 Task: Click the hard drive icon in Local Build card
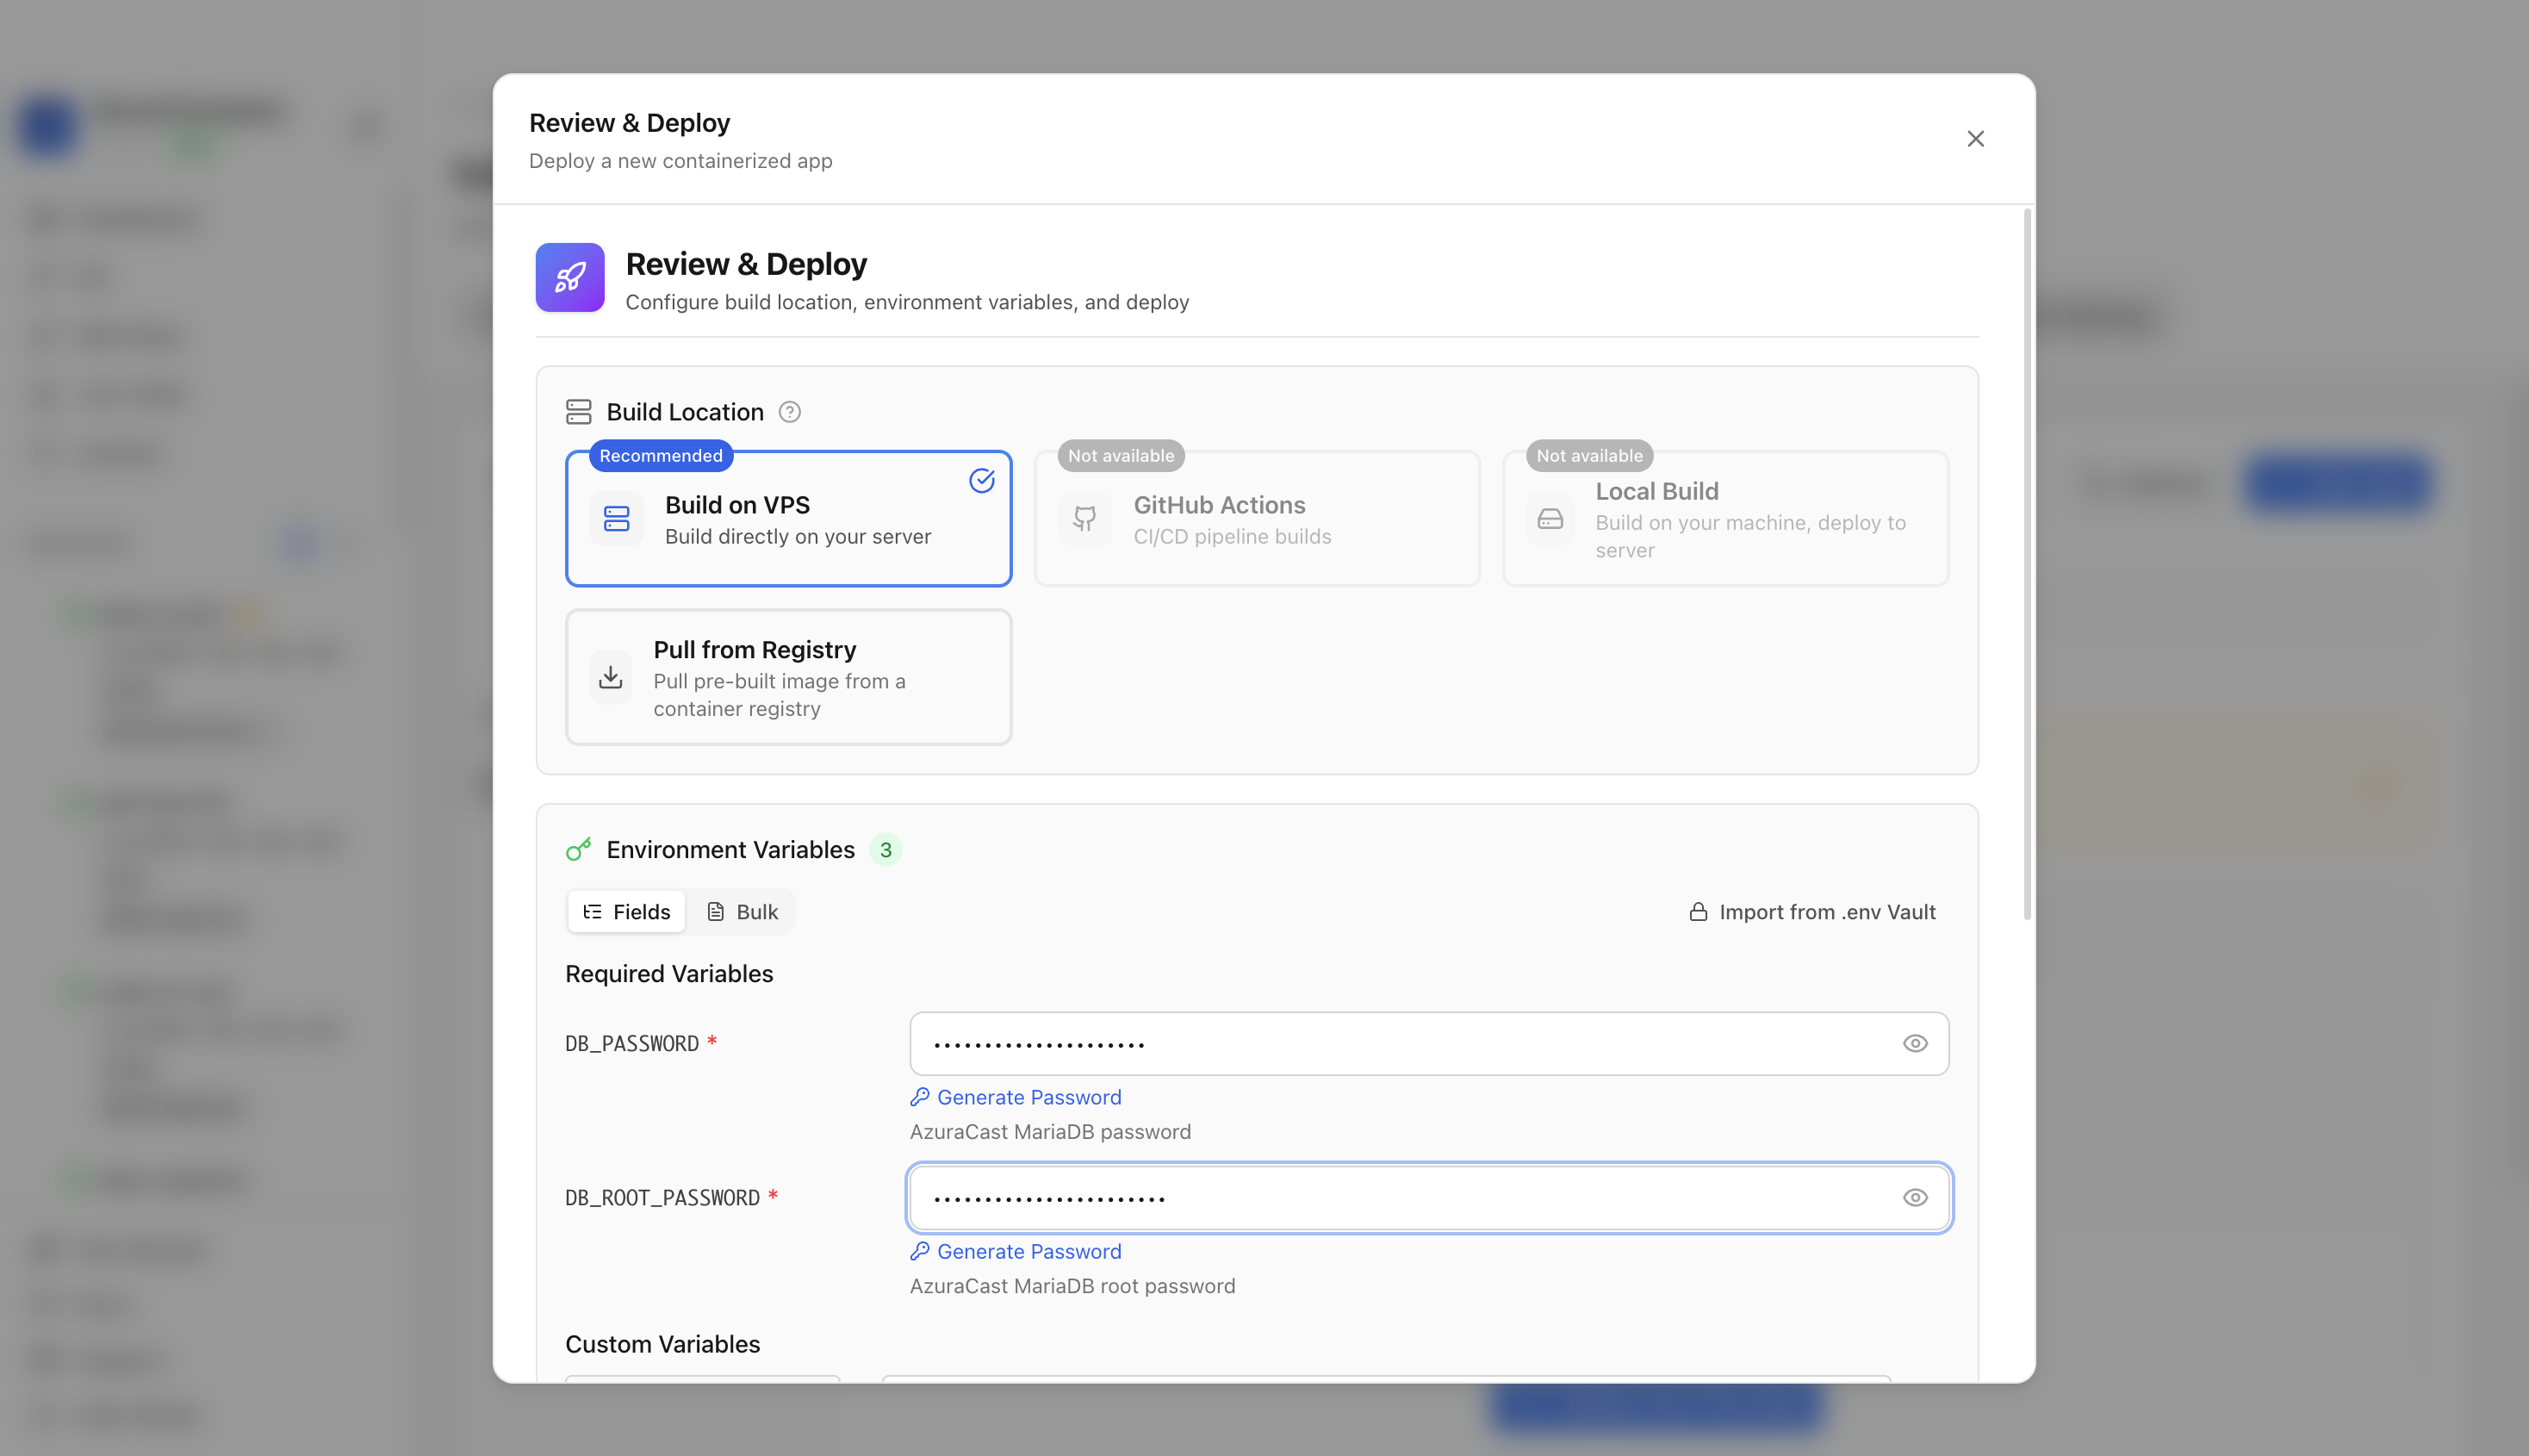1550,519
